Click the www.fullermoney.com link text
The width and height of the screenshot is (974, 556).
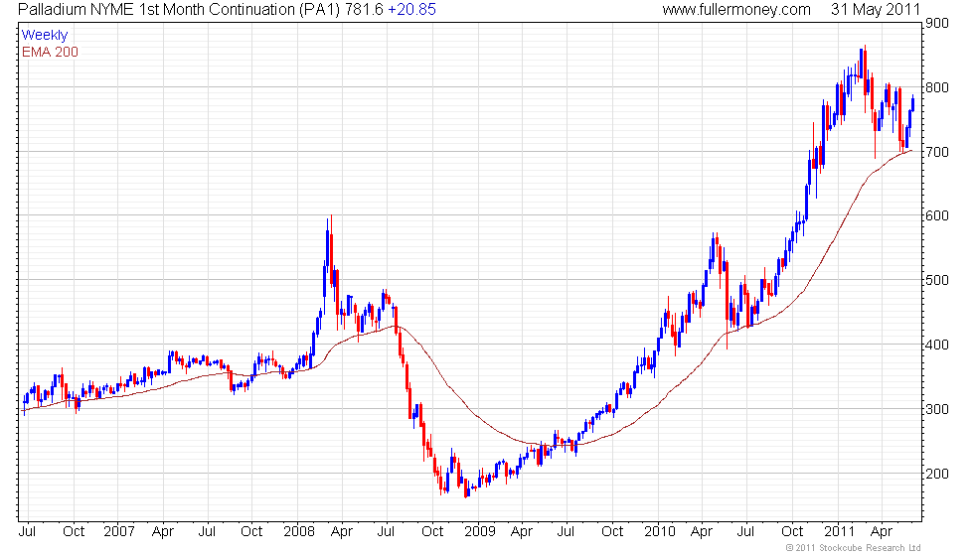[736, 9]
